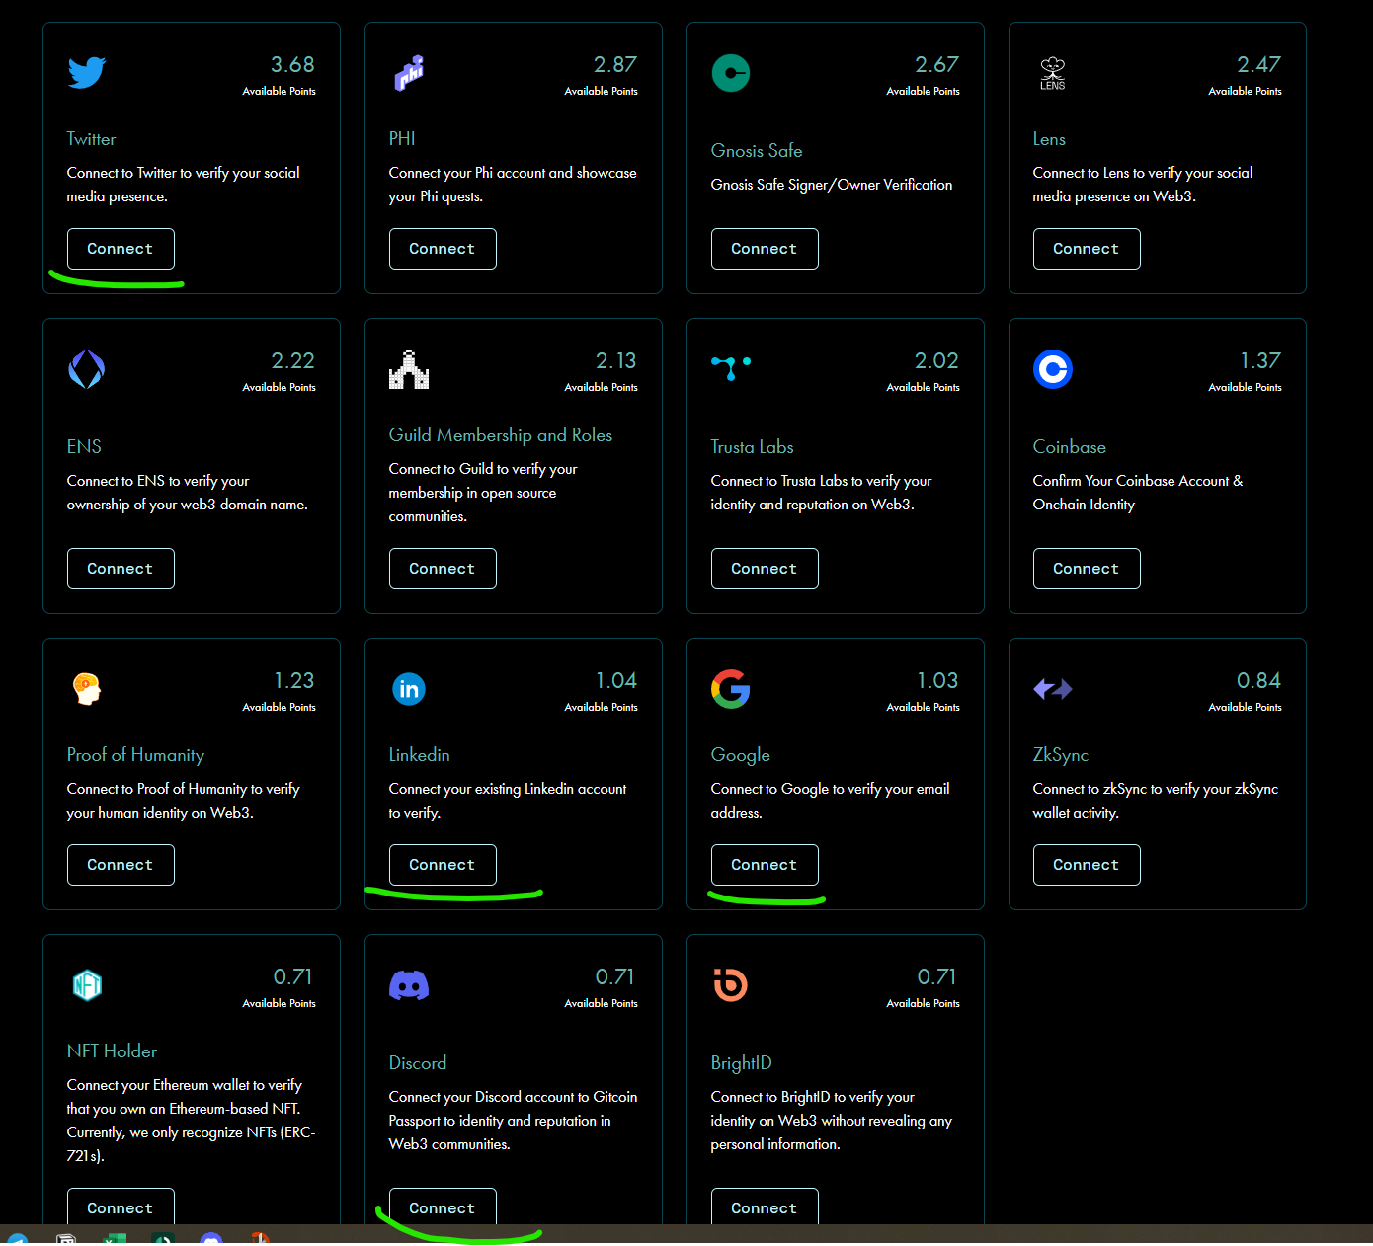Click the 2.47 points value on Lens
This screenshot has height=1246, width=1373.
(1259, 65)
